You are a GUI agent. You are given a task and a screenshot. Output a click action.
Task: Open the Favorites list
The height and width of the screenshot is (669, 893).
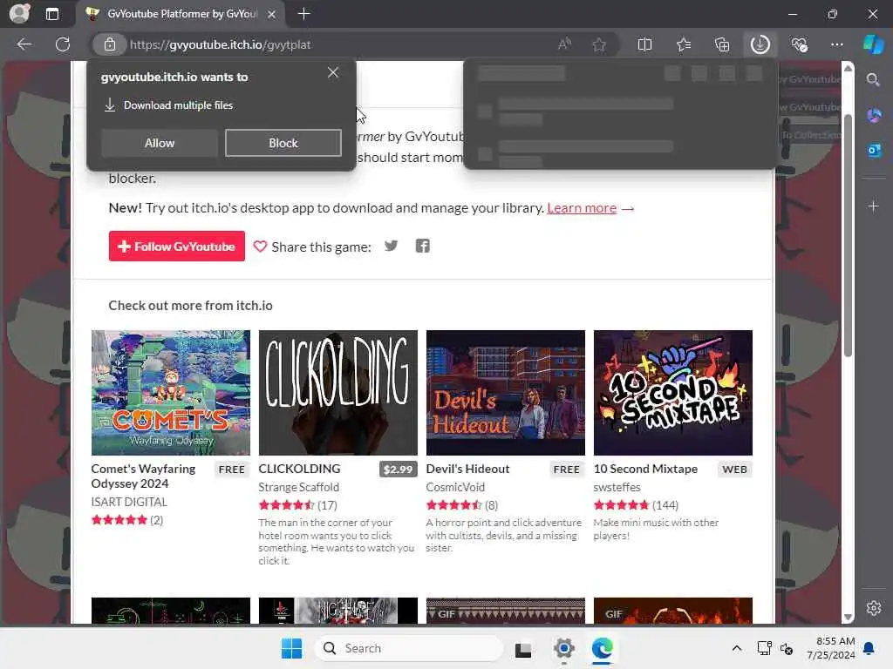pyautogui.click(x=684, y=44)
